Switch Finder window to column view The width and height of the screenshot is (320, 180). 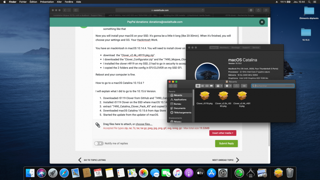(x=207, y=86)
